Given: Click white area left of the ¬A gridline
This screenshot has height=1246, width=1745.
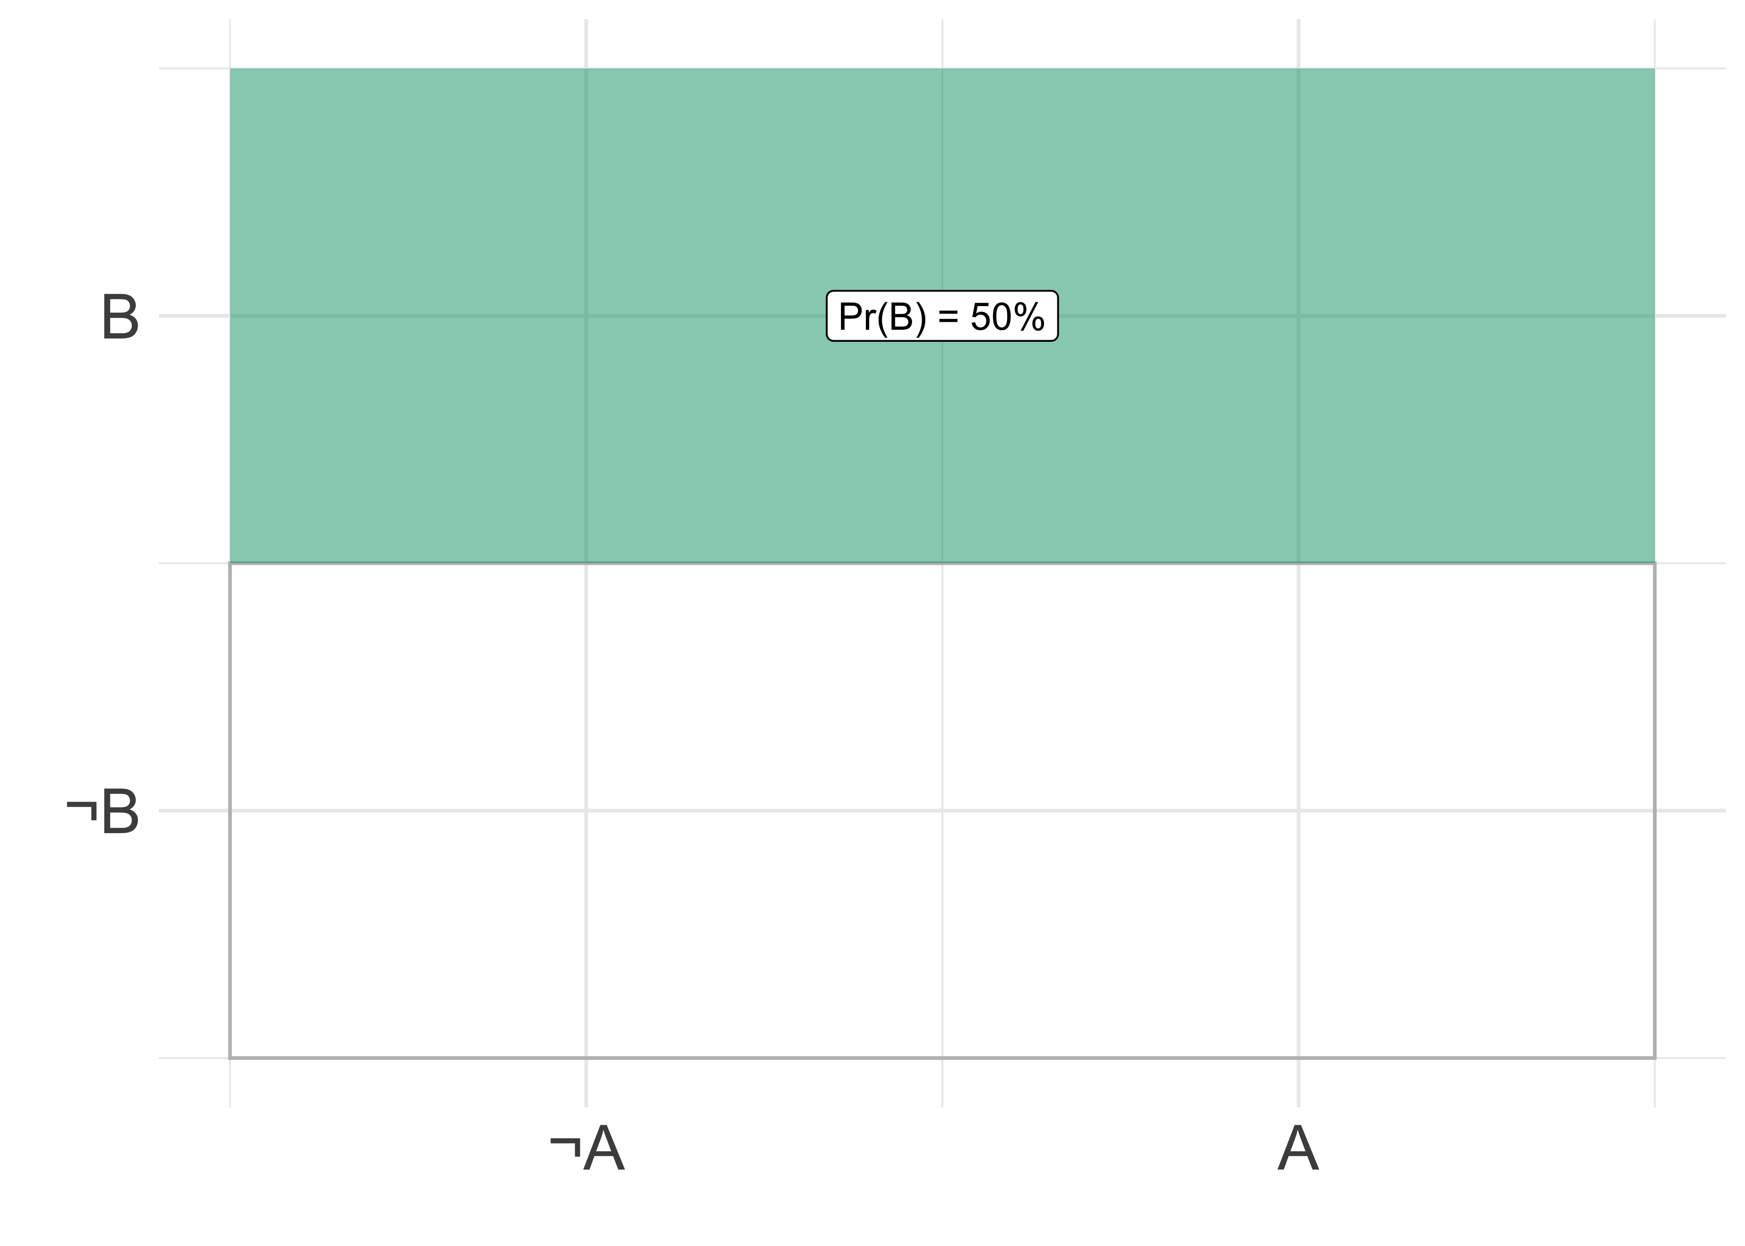Looking at the screenshot, I should (x=407, y=811).
